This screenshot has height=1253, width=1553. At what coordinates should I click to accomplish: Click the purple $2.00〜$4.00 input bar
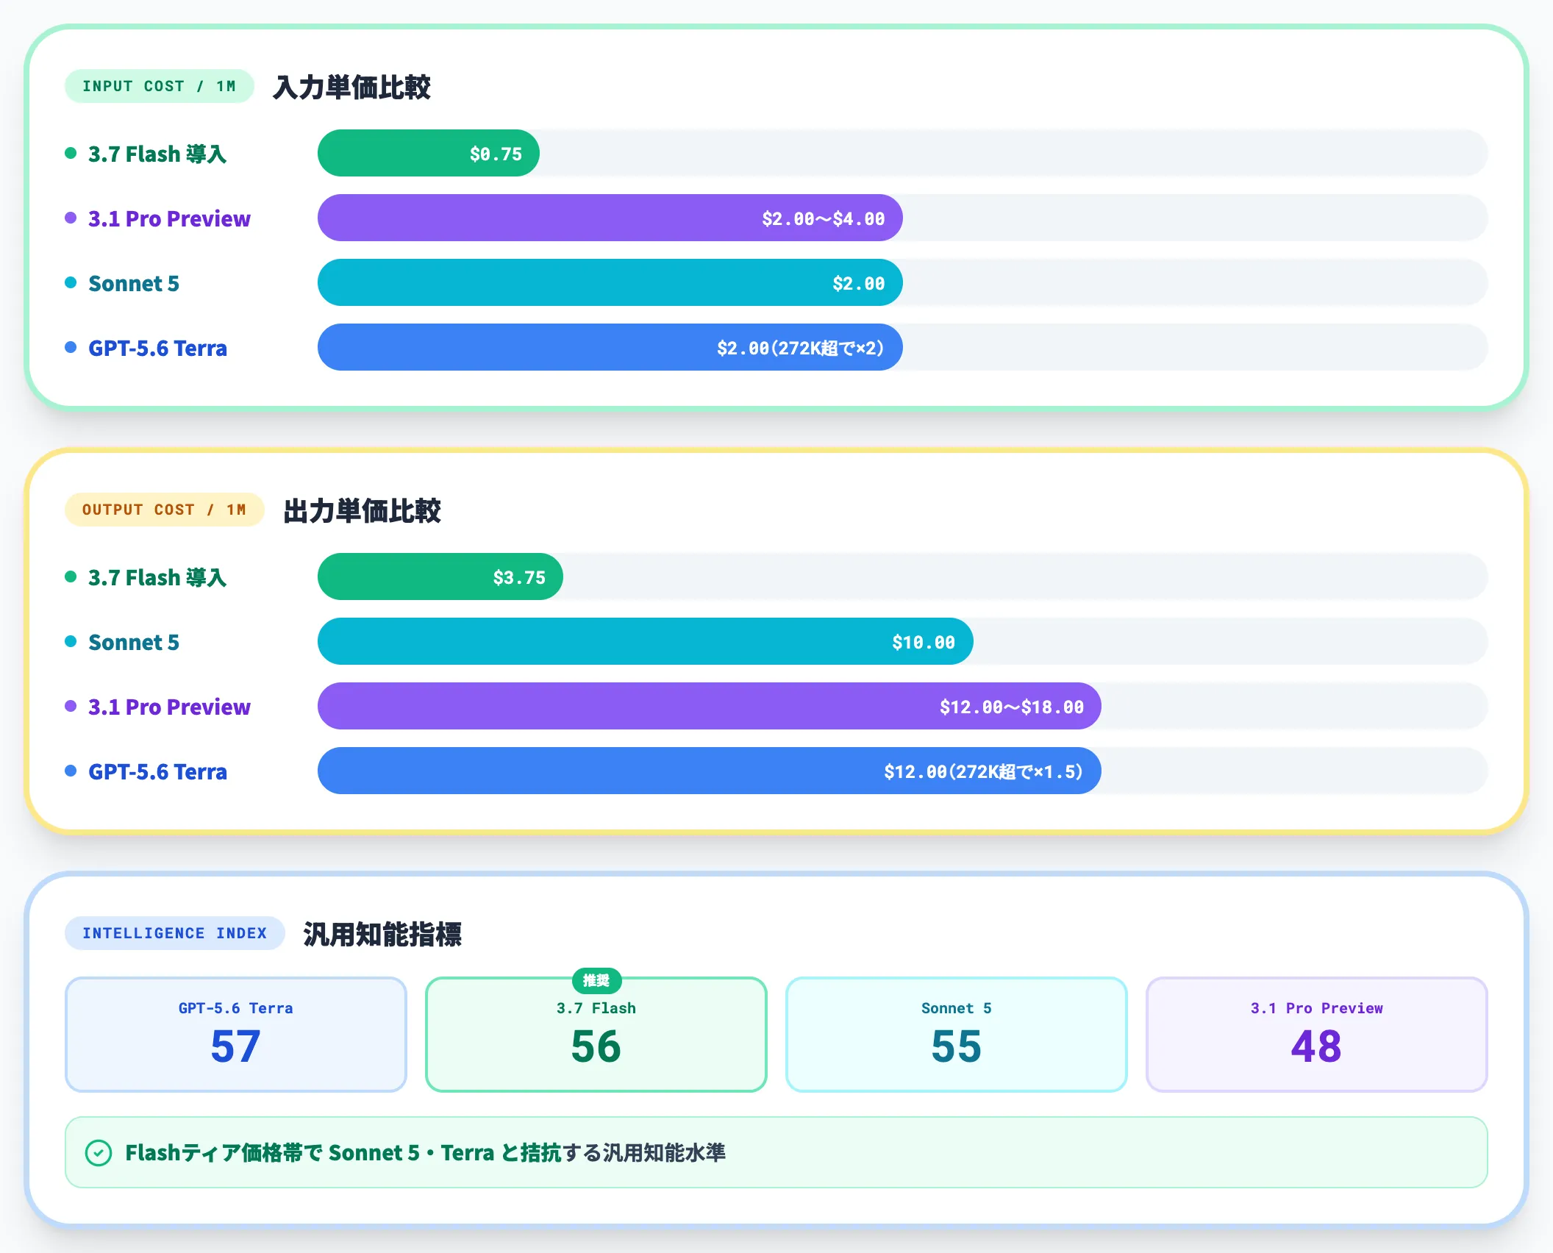(x=610, y=218)
